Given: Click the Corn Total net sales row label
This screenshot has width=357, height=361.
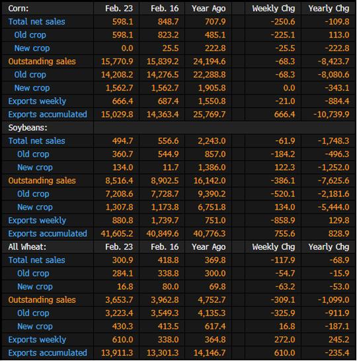Looking at the screenshot, I should coord(36,22).
